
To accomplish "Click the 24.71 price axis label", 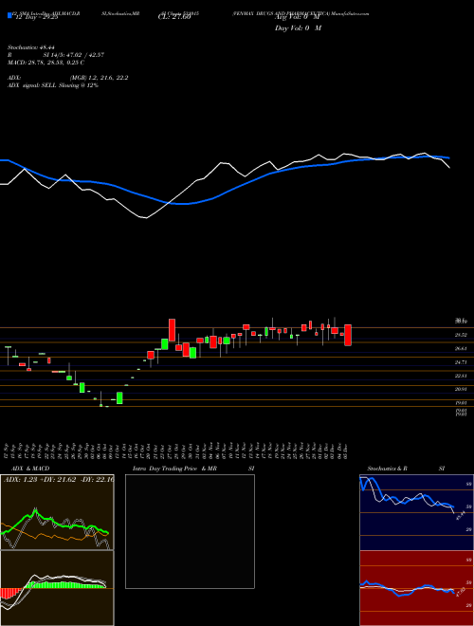I will (461, 362).
